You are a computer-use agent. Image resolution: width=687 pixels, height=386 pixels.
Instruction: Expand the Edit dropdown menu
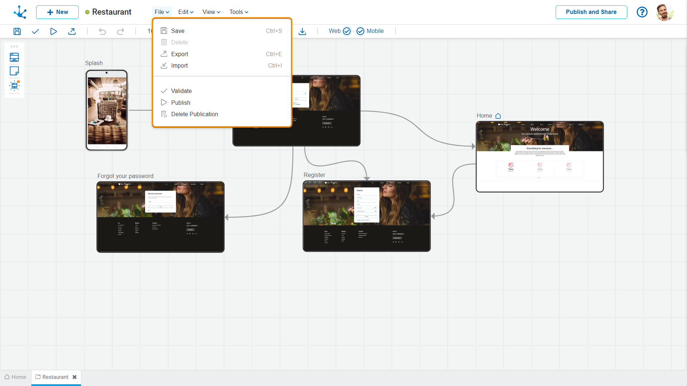[x=185, y=12]
